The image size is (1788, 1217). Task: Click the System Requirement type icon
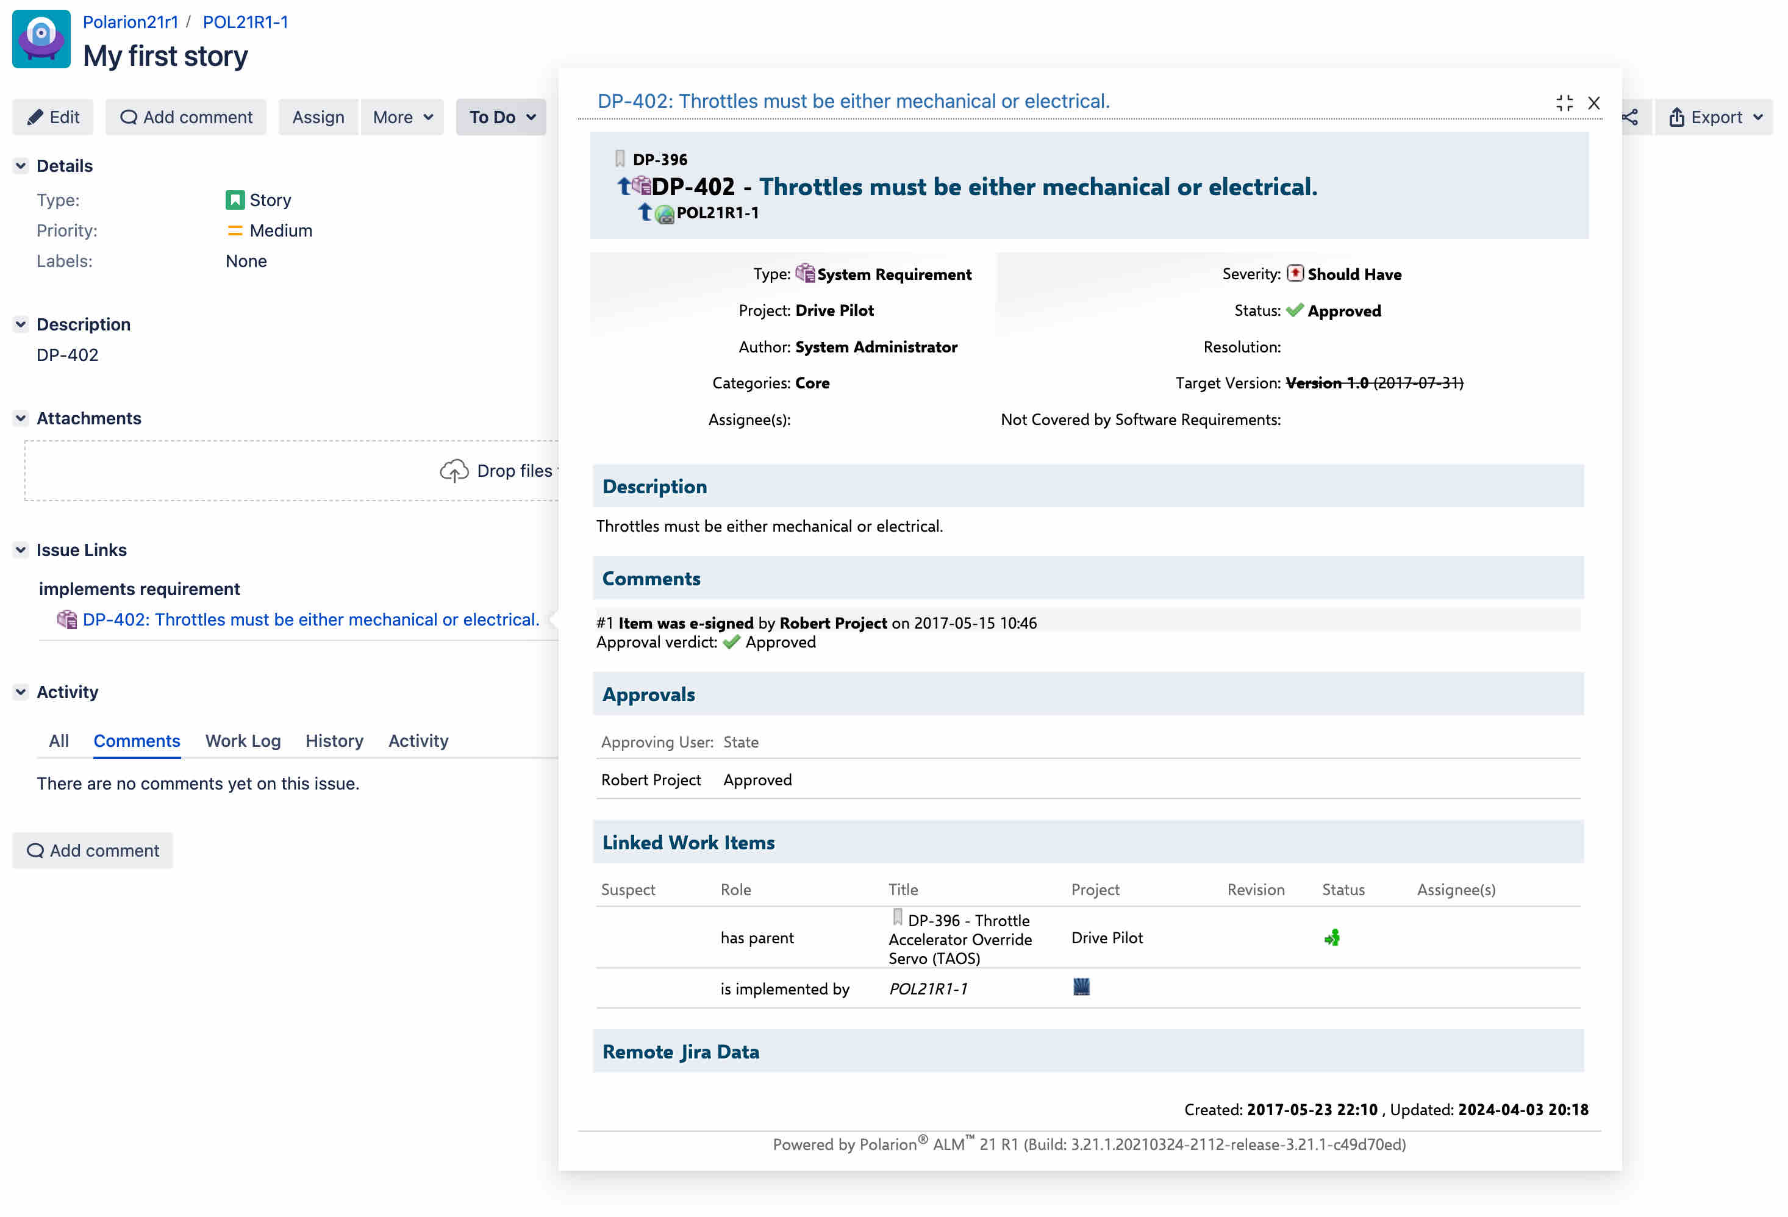805,273
